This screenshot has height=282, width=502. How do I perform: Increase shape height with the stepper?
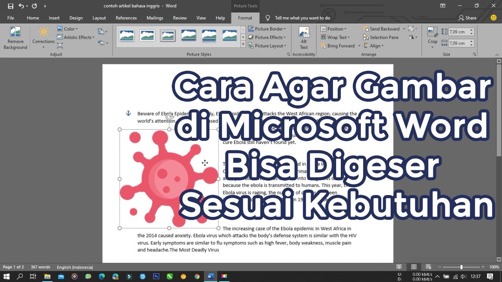click(x=471, y=31)
